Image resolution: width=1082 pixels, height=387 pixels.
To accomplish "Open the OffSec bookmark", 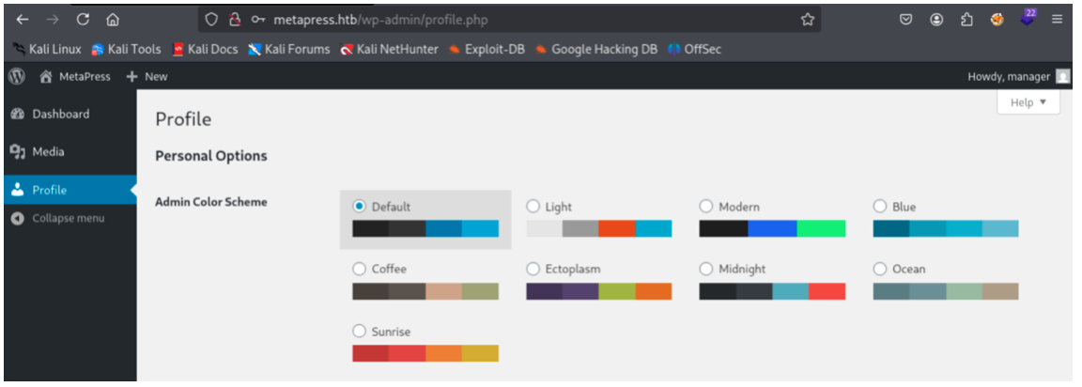I will [694, 49].
